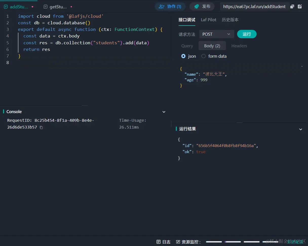308x246 pixels.
Task: Click the edit icon beside the URL
Action: pyautogui.click(x=300, y=7)
